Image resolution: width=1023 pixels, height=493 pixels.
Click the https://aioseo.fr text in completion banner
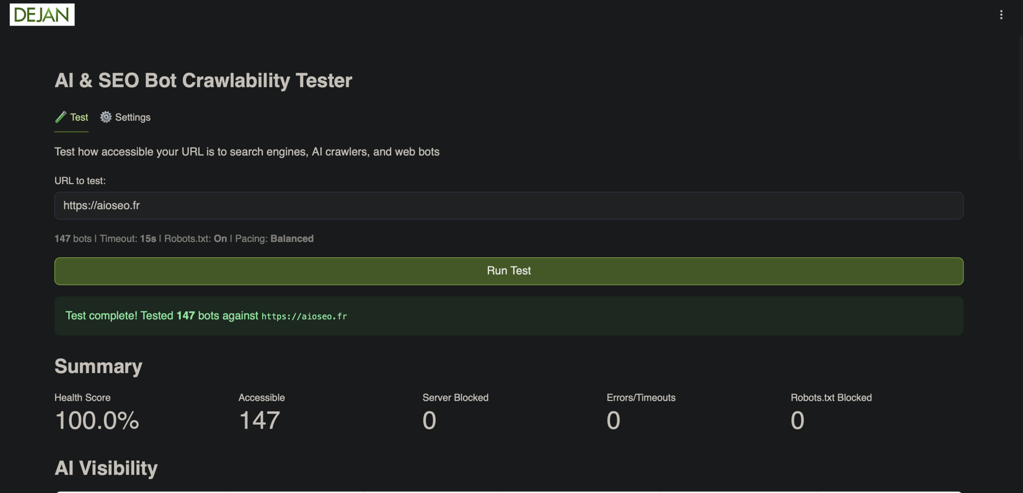[304, 316]
